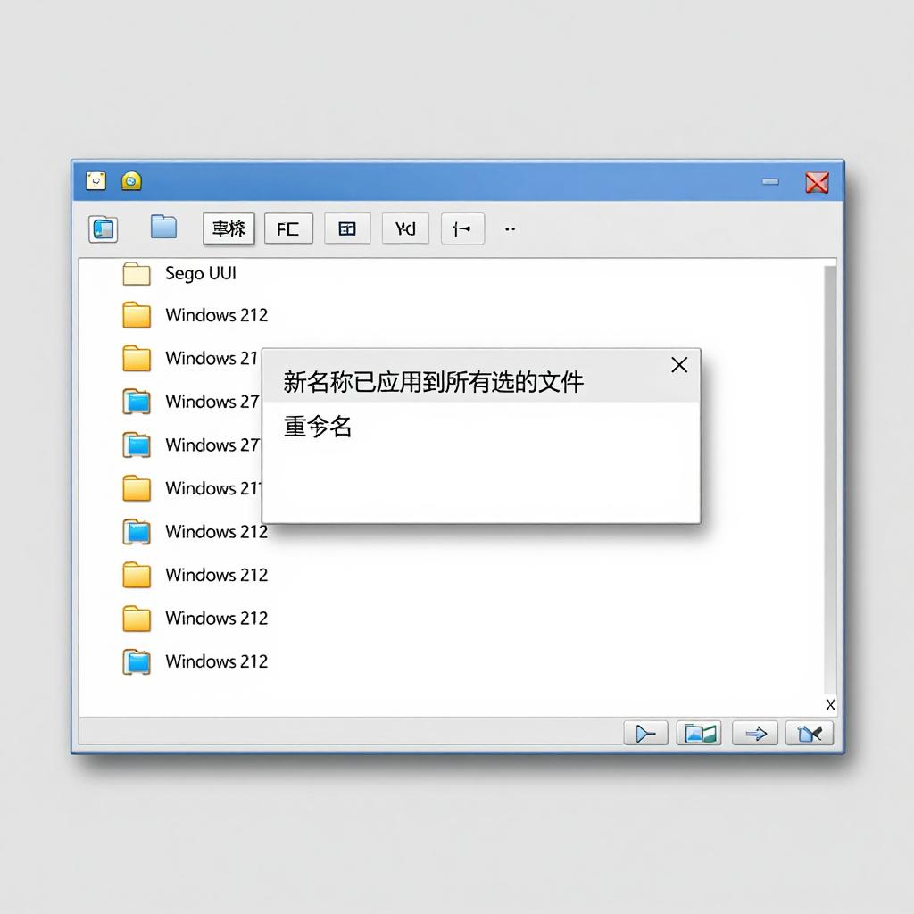Click the small X below the scrollbar
This screenshot has height=914, width=914.
[x=831, y=705]
